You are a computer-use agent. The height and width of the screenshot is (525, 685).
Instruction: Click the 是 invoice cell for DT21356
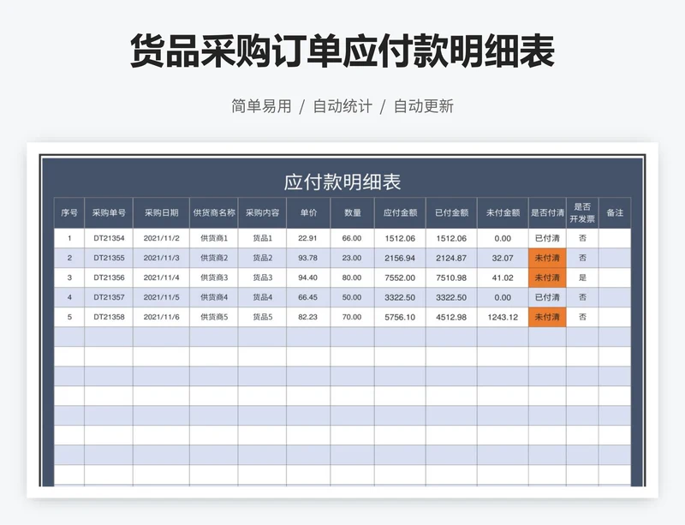(x=582, y=277)
